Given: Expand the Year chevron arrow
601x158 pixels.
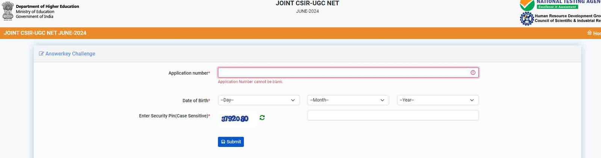Looking at the screenshot, I should pos(472,100).
